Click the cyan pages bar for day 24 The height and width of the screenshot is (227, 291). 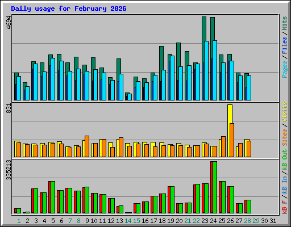pos(215,70)
